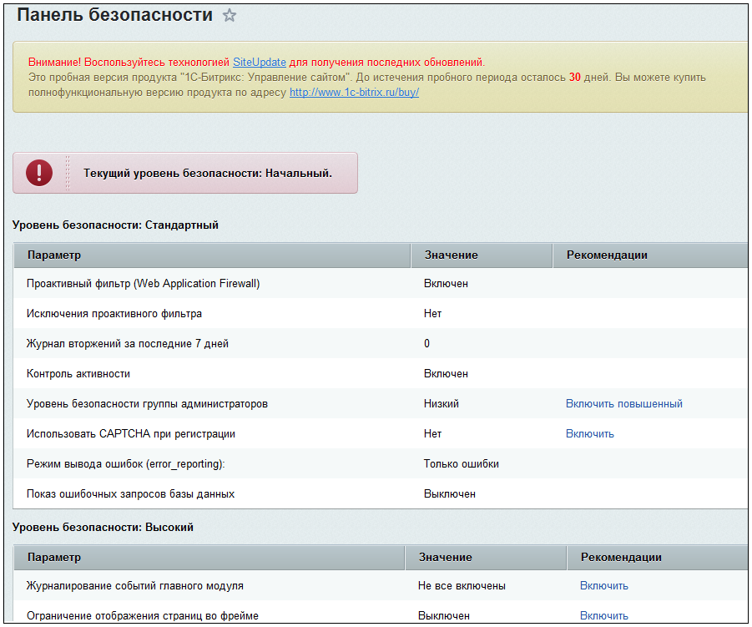Open the 1c-bitrix.ru buy link
Screen dimensions: 752x627
click(354, 93)
